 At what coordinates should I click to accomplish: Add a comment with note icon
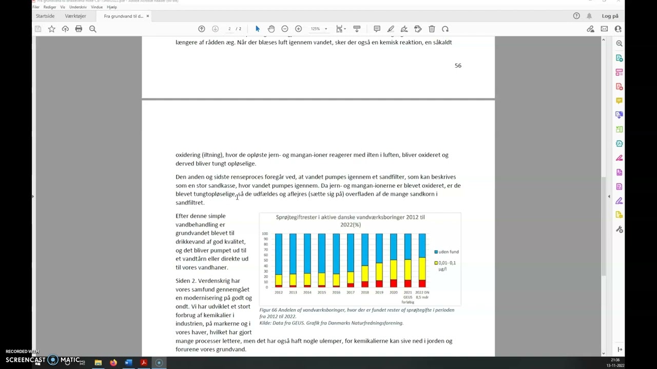(377, 29)
